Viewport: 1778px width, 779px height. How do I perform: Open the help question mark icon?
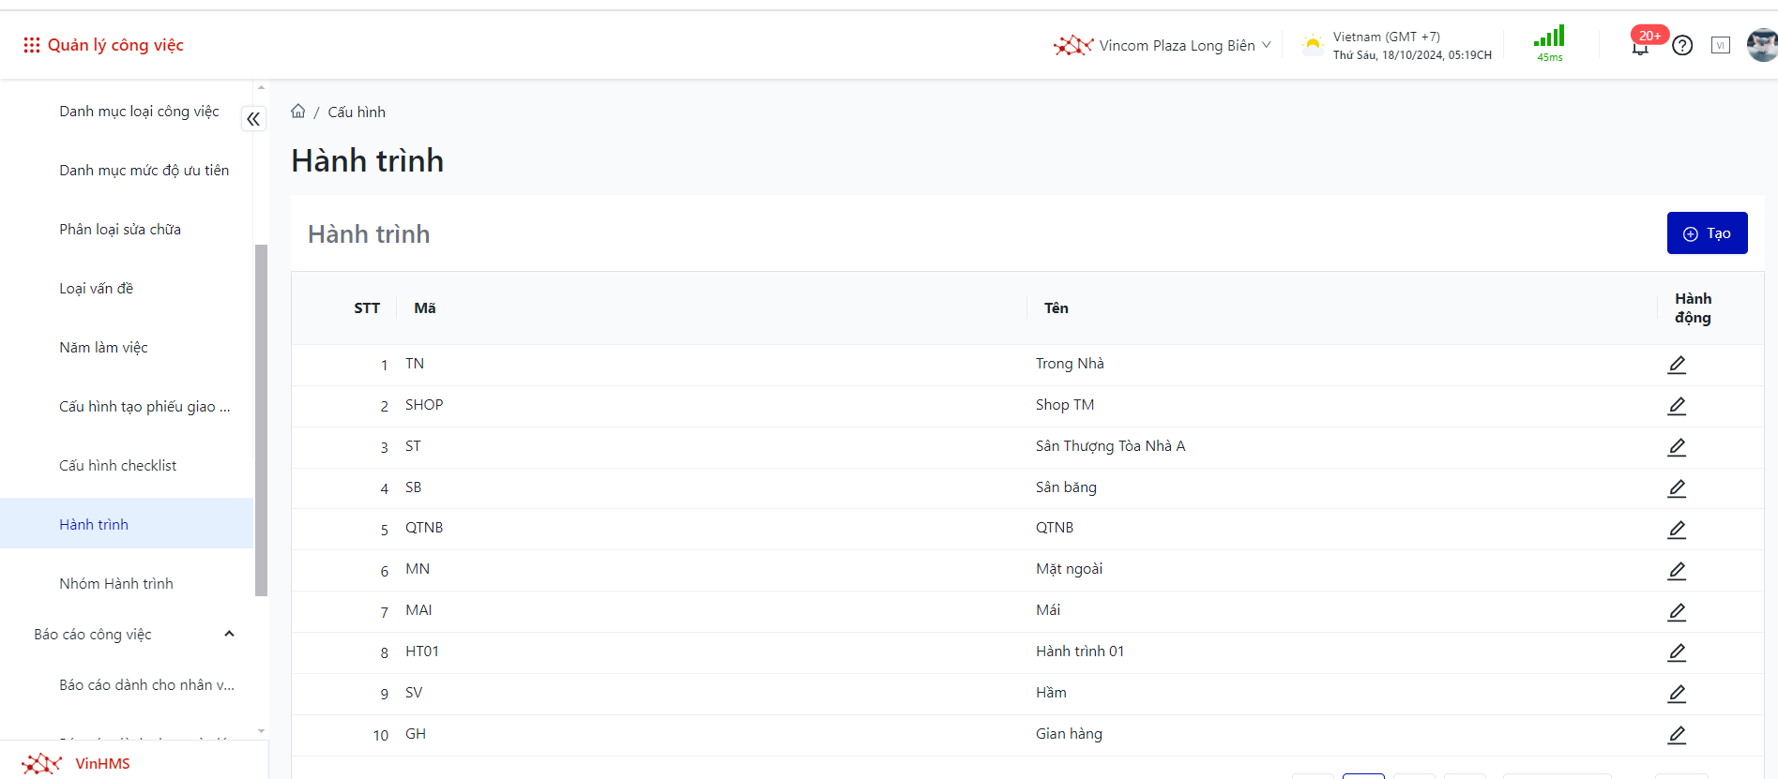1682,45
